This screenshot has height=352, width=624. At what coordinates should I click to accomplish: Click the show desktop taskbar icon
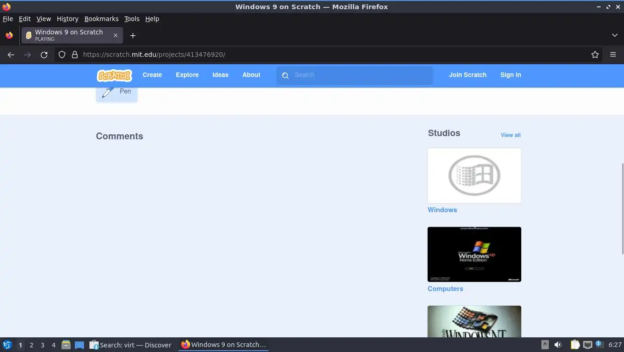(x=79, y=345)
